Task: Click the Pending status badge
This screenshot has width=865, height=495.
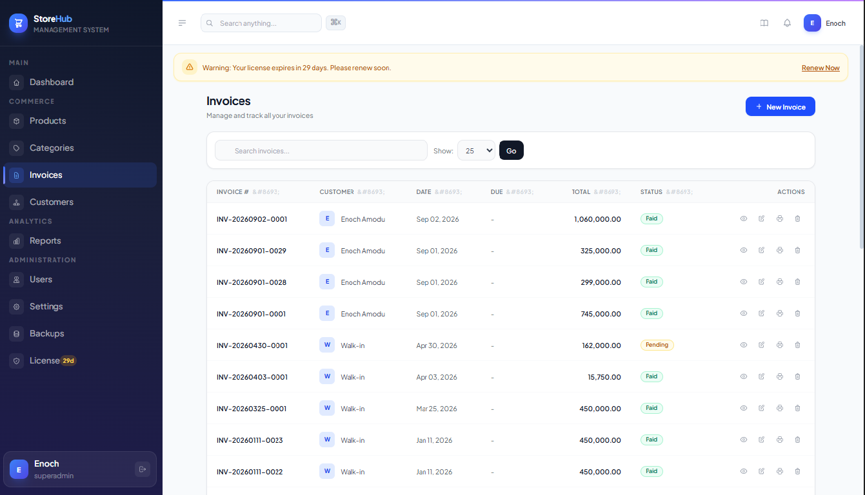Action: click(657, 345)
